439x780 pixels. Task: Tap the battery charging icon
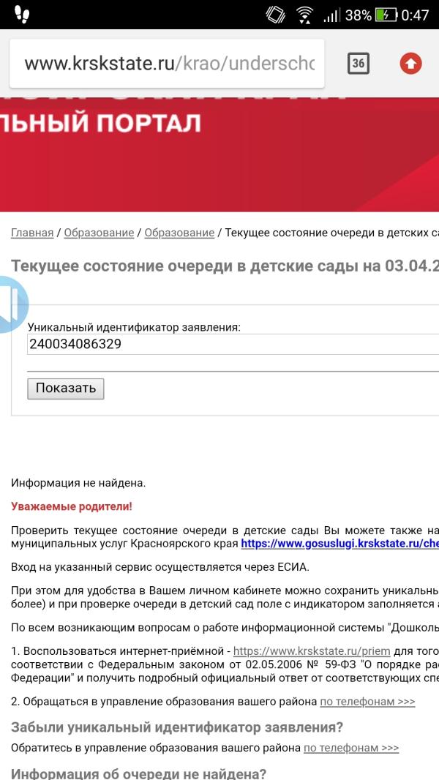tap(385, 15)
